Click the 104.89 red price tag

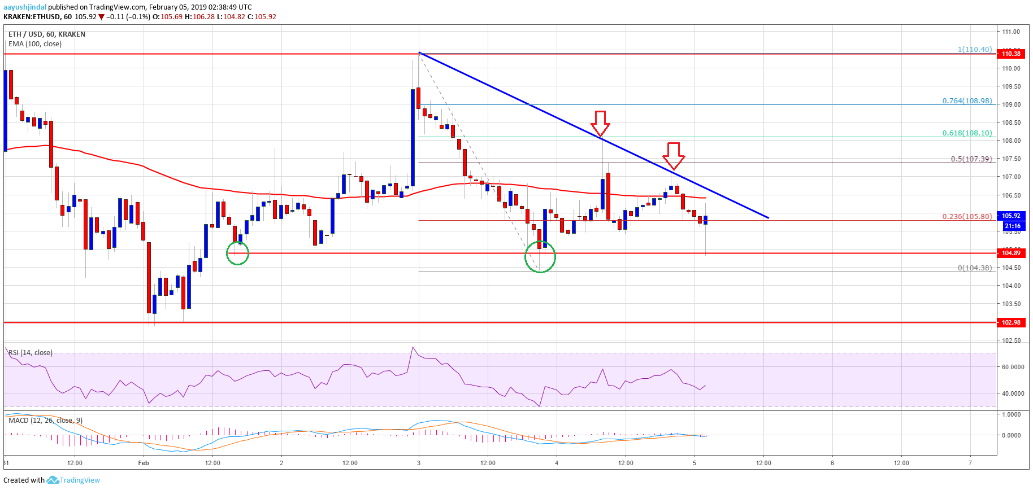tap(1012, 253)
